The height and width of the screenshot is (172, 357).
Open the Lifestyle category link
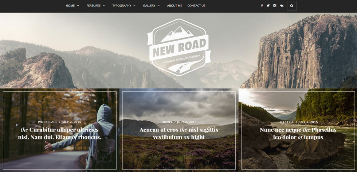(x=286, y=122)
